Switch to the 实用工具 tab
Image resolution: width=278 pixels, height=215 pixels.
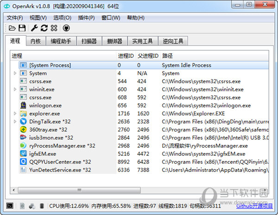143,41
